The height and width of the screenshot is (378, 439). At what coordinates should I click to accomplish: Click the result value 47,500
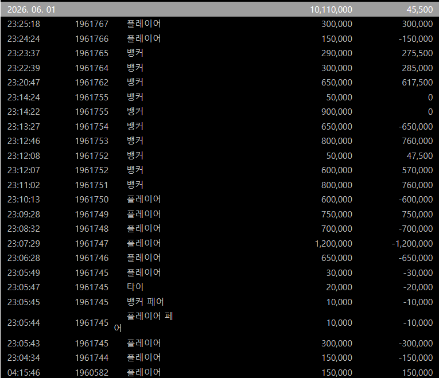419,156
